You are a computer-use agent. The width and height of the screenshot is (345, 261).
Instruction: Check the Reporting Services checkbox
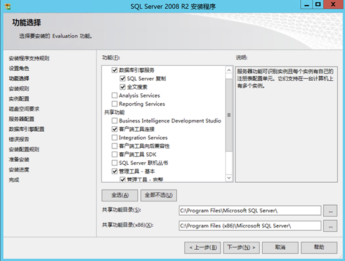[x=115, y=104]
